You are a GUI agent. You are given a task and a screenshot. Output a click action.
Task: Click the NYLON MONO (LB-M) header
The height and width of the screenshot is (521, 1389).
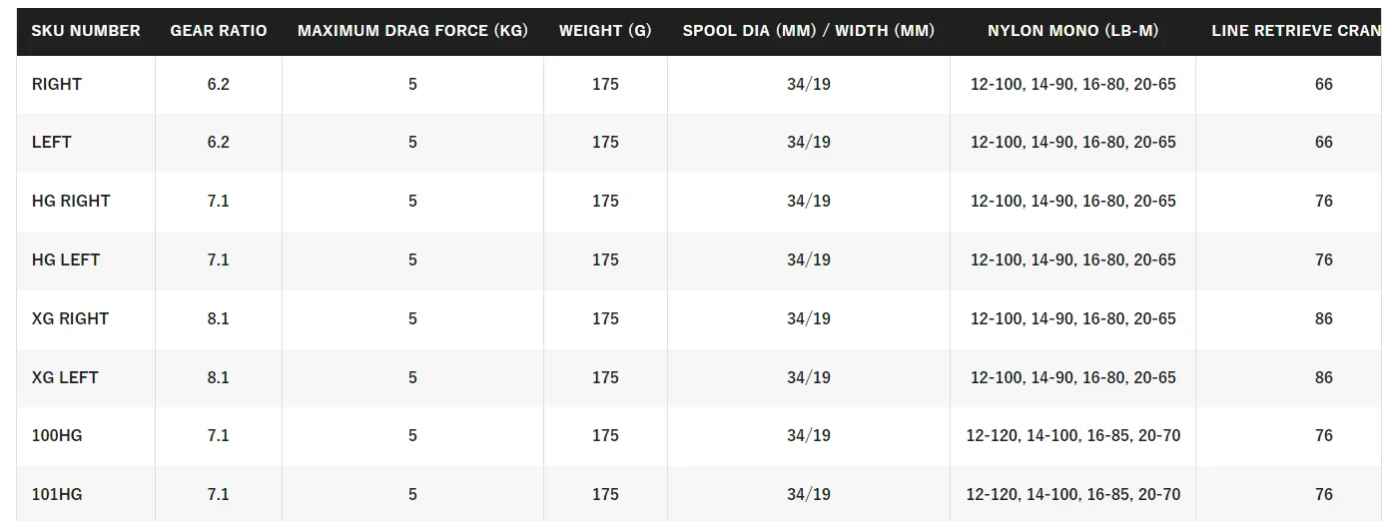[1072, 31]
